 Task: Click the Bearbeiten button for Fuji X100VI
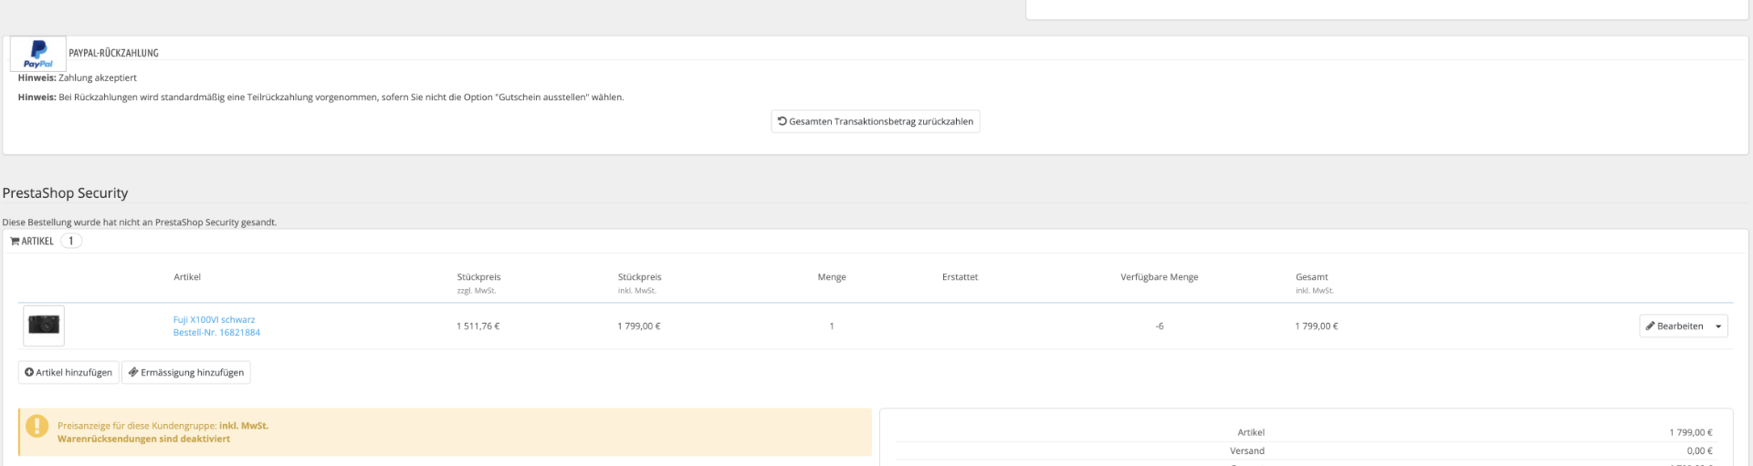[x=1674, y=326]
